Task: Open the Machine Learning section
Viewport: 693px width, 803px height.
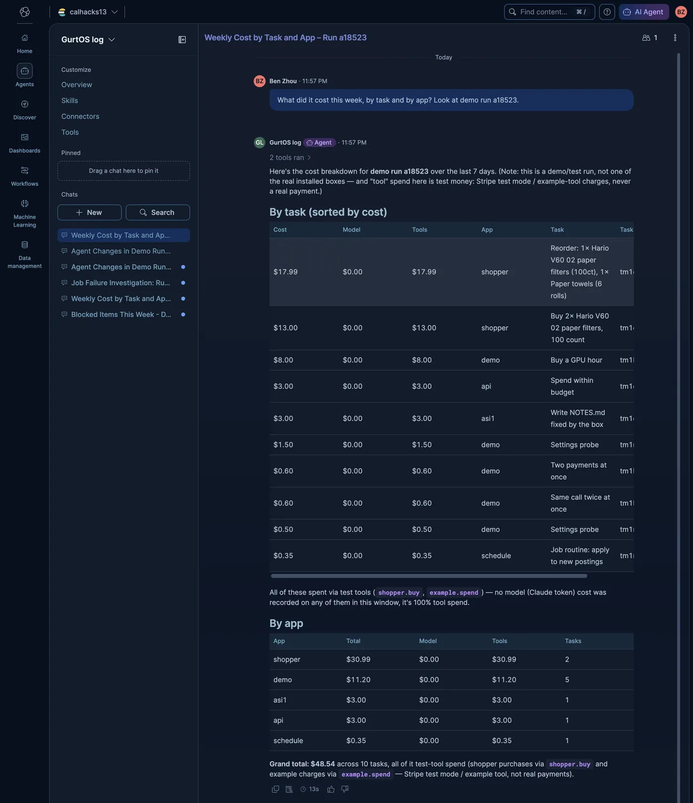Action: 24,213
